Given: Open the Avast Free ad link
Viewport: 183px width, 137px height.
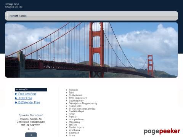Looking at the screenshot, I should [25, 98].
